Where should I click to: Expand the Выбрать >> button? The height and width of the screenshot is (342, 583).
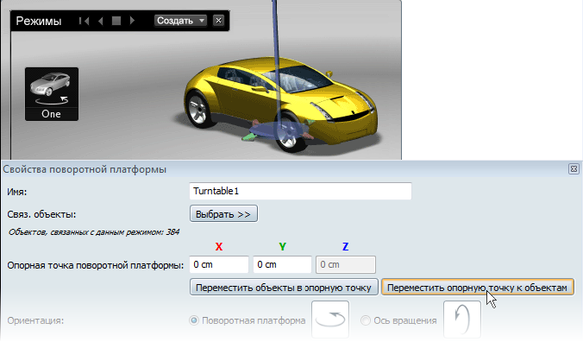223,214
